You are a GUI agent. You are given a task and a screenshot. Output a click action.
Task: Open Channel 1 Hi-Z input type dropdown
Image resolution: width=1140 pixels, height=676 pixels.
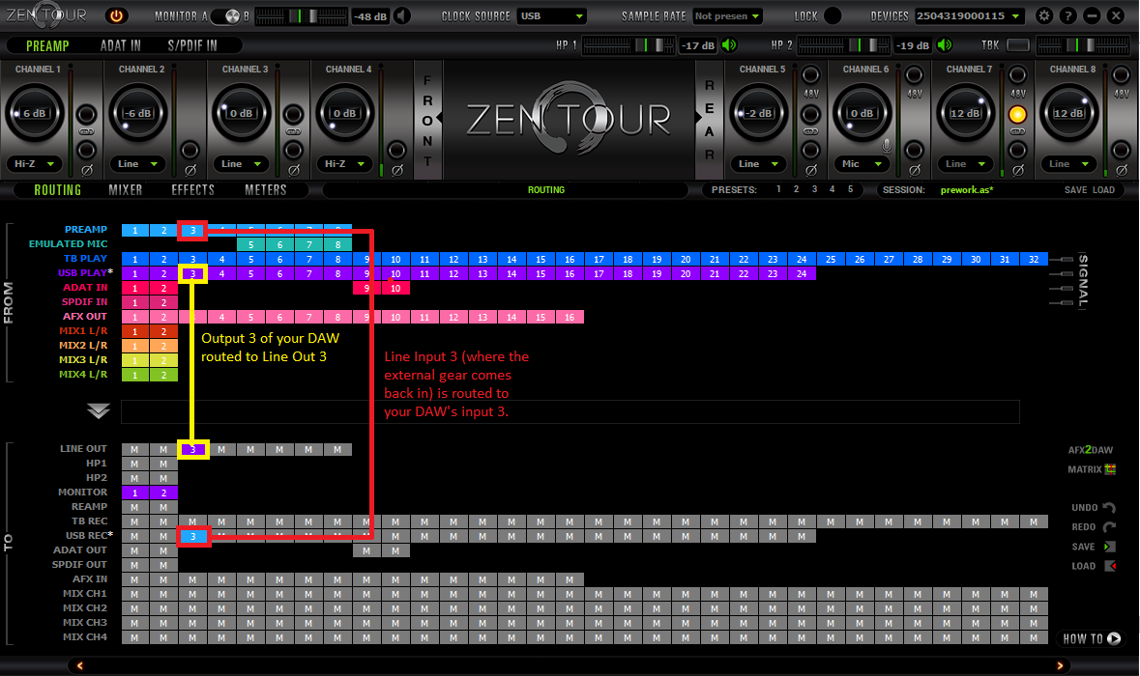(x=34, y=164)
